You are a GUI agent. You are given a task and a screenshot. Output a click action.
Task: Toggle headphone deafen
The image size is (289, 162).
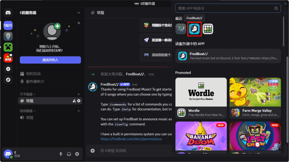click(x=69, y=154)
